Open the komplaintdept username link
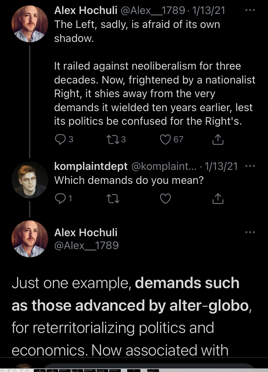 coord(91,166)
